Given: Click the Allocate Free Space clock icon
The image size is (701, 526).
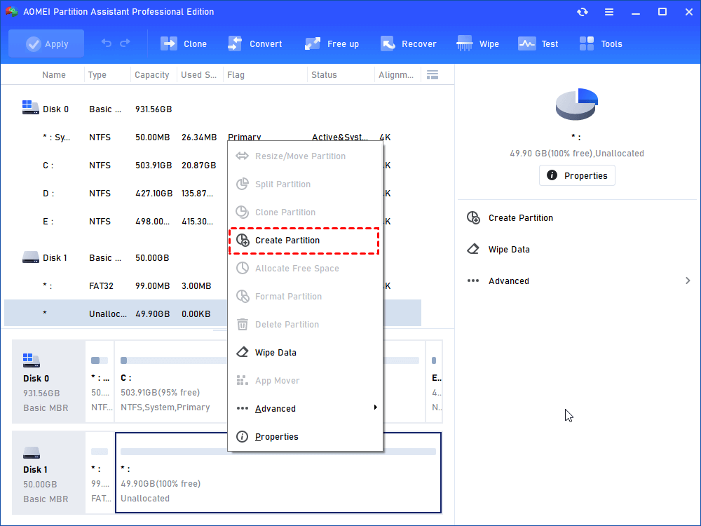Looking at the screenshot, I should tap(243, 269).
